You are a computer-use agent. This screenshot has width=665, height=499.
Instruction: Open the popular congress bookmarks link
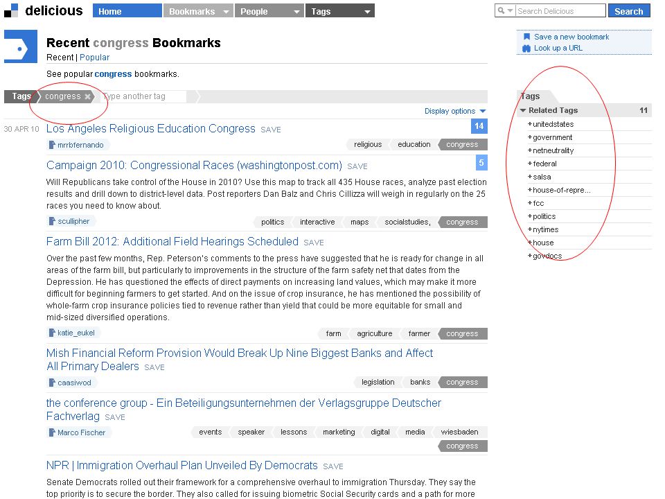point(113,74)
